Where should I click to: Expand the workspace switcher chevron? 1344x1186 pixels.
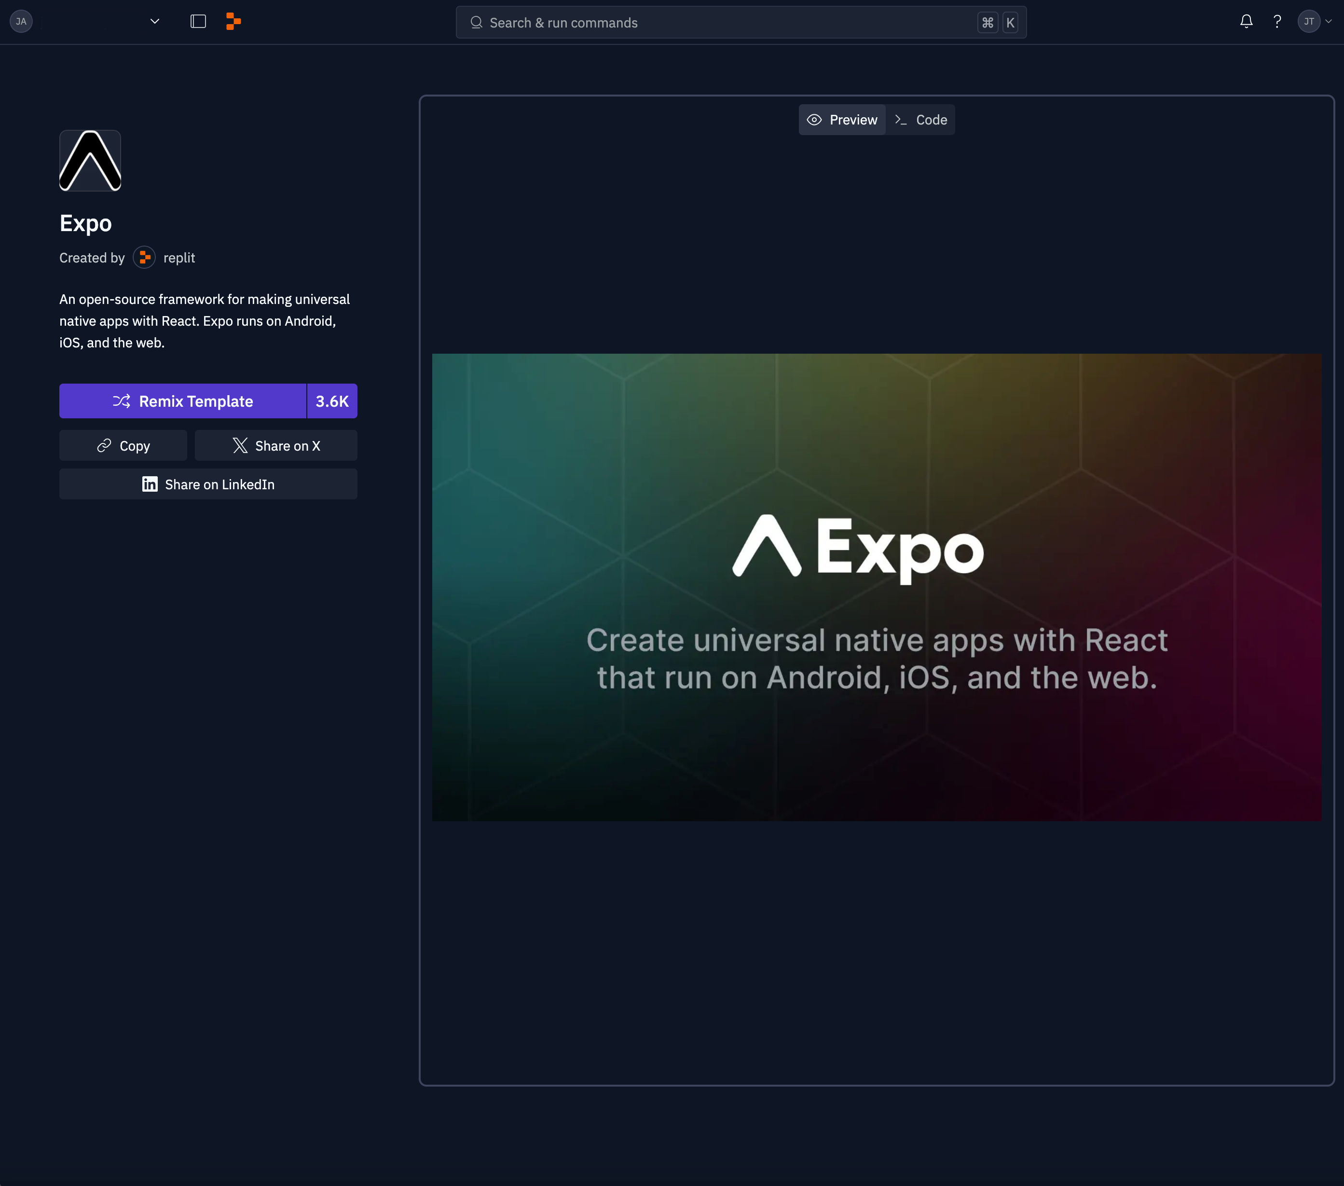pyautogui.click(x=154, y=22)
